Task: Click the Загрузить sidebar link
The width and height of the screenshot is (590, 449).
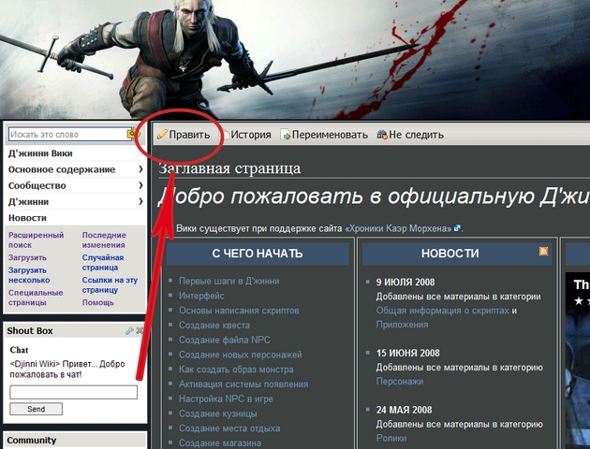Action: click(27, 257)
